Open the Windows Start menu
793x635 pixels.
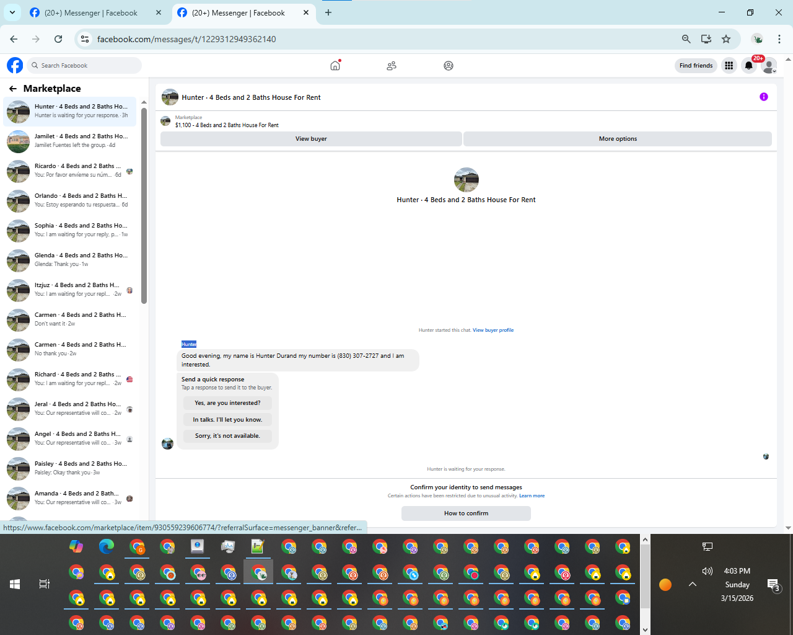point(15,584)
